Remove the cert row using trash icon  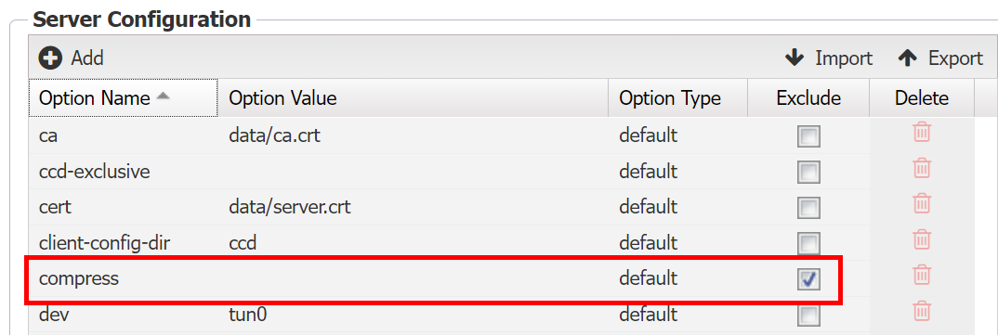point(922,203)
